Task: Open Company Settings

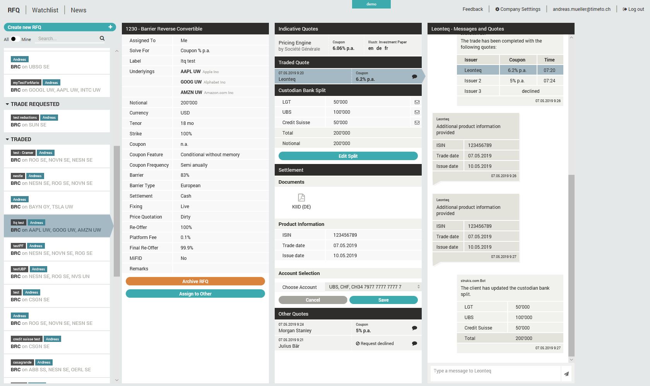Action: [x=518, y=9]
